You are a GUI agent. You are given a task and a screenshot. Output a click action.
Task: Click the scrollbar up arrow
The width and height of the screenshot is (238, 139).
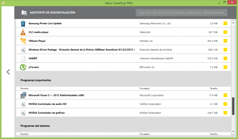[x=233, y=23]
